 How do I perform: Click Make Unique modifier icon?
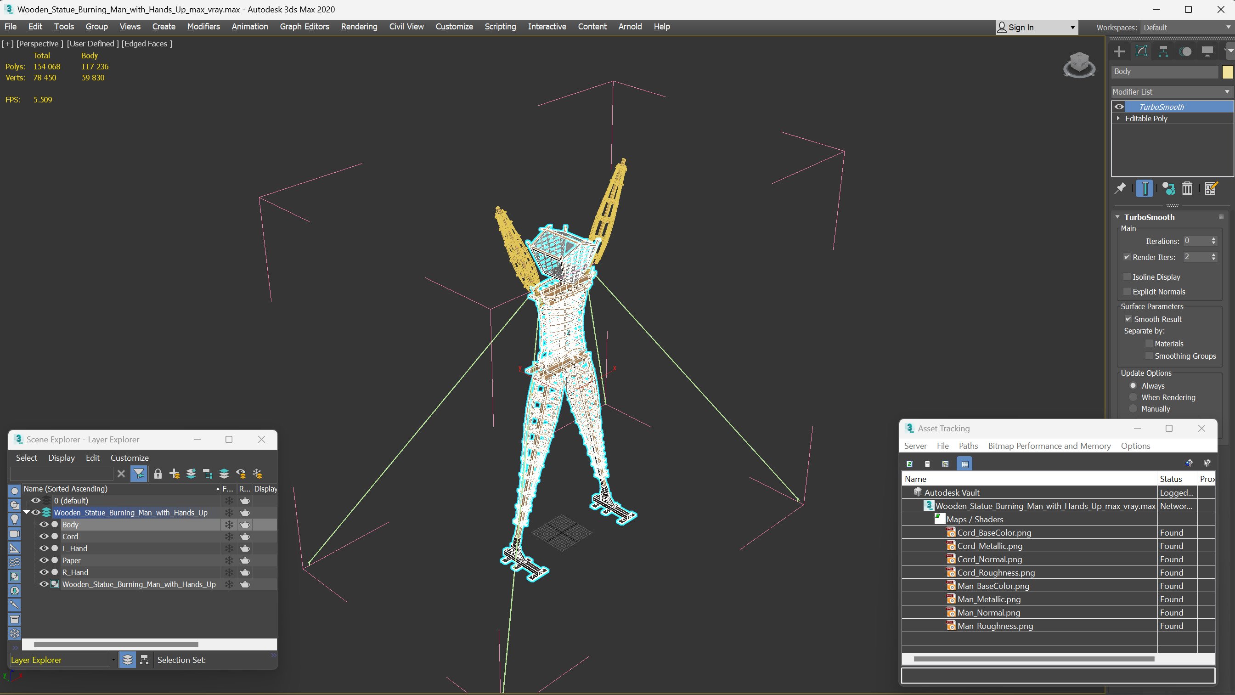(1168, 188)
